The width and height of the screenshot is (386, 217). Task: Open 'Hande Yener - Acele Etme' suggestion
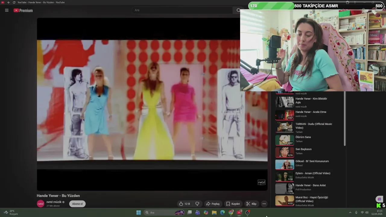311,112
